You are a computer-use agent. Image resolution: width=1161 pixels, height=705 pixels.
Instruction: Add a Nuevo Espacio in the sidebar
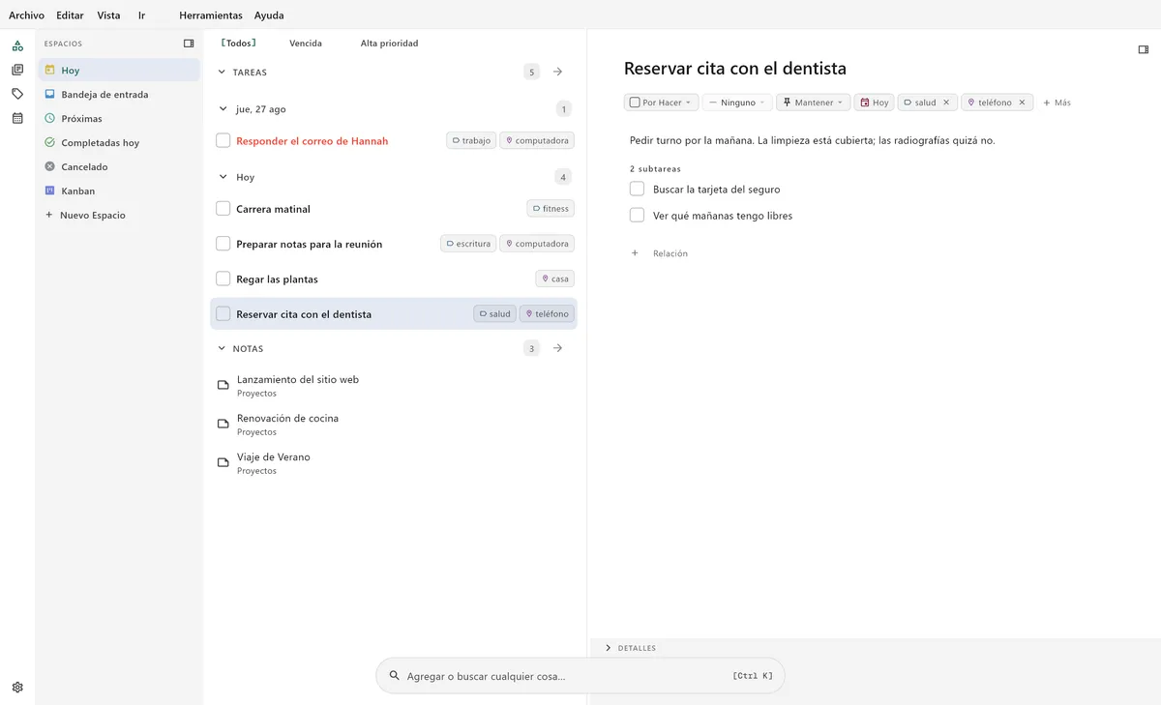click(x=85, y=215)
